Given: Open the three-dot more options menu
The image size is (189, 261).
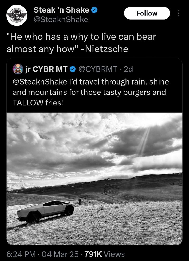Looking at the screenshot, I should pyautogui.click(x=178, y=13).
